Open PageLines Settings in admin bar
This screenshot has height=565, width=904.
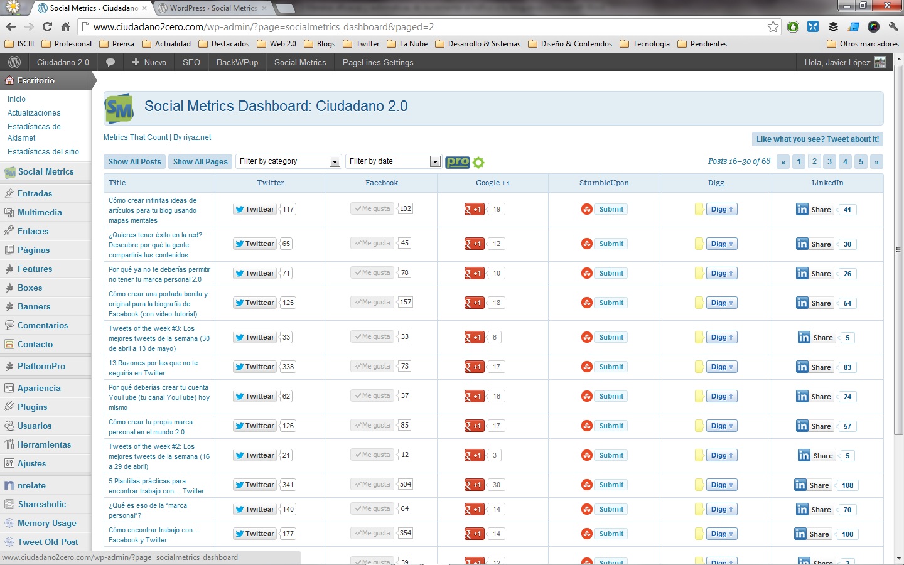(x=378, y=62)
